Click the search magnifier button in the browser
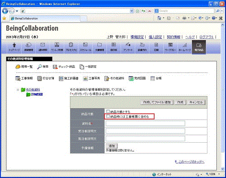The width and height of the screenshot is (226, 178). point(218,11)
